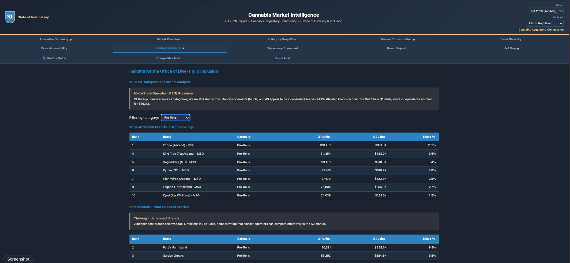
Task: Click the MSO-Affiliated Brands in Top Rankings heading
Action: tap(161, 127)
